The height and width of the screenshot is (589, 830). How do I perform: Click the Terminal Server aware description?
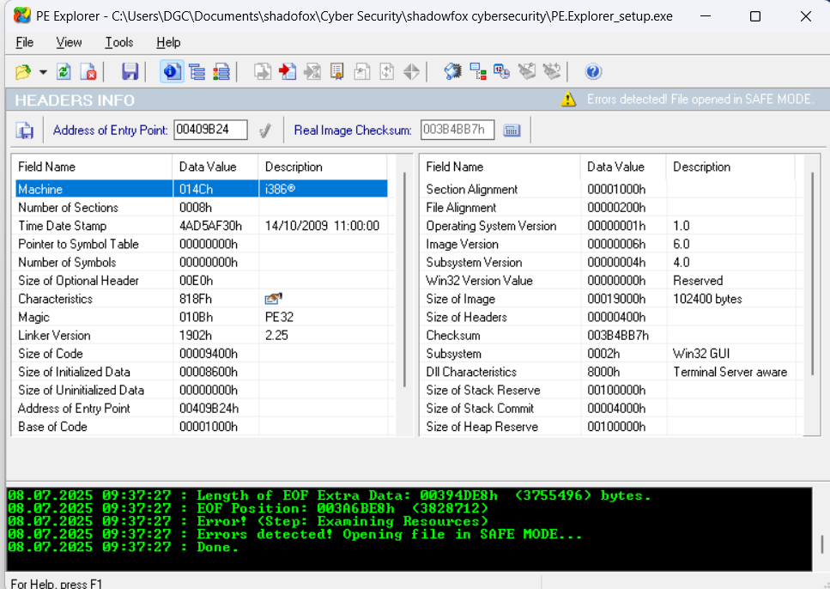[730, 372]
